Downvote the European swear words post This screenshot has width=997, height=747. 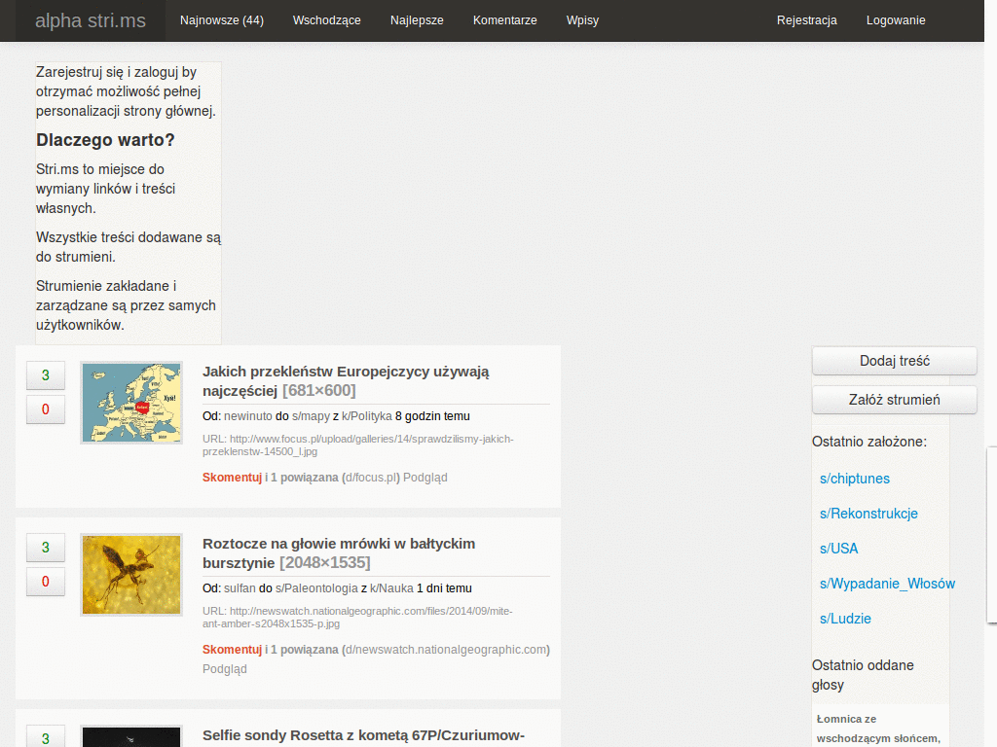pyautogui.click(x=46, y=409)
